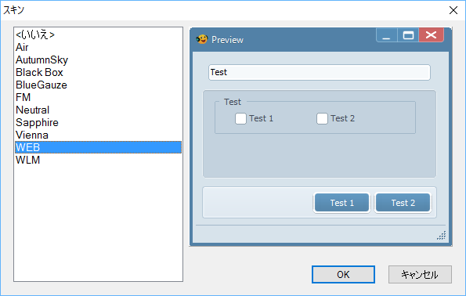Click the Test text input field
Image resolution: width=466 pixels, height=296 pixels.
(x=320, y=72)
